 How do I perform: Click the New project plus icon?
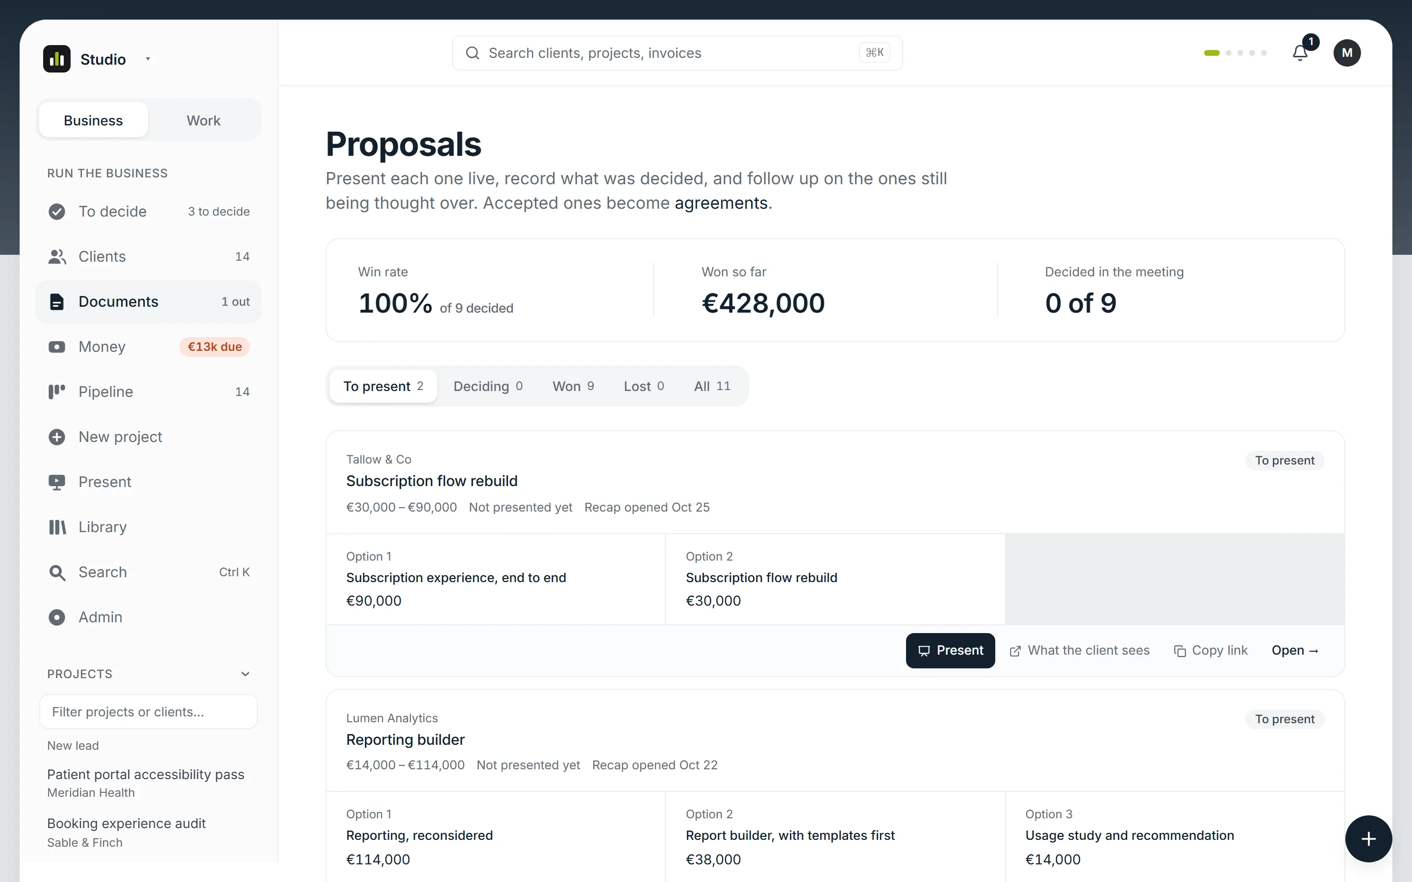[56, 437]
